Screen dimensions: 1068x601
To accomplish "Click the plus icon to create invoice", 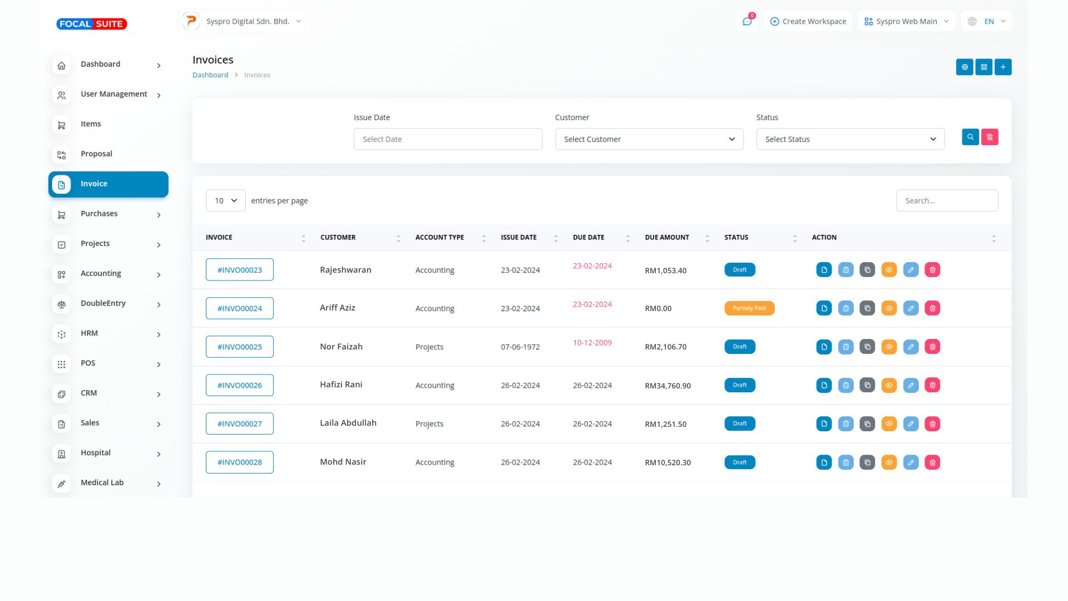I will point(1003,67).
